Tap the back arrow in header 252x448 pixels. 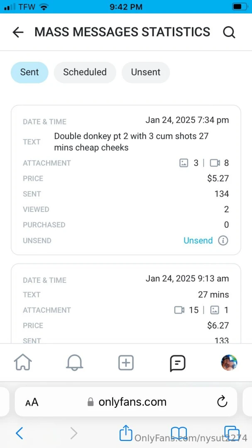(18, 32)
